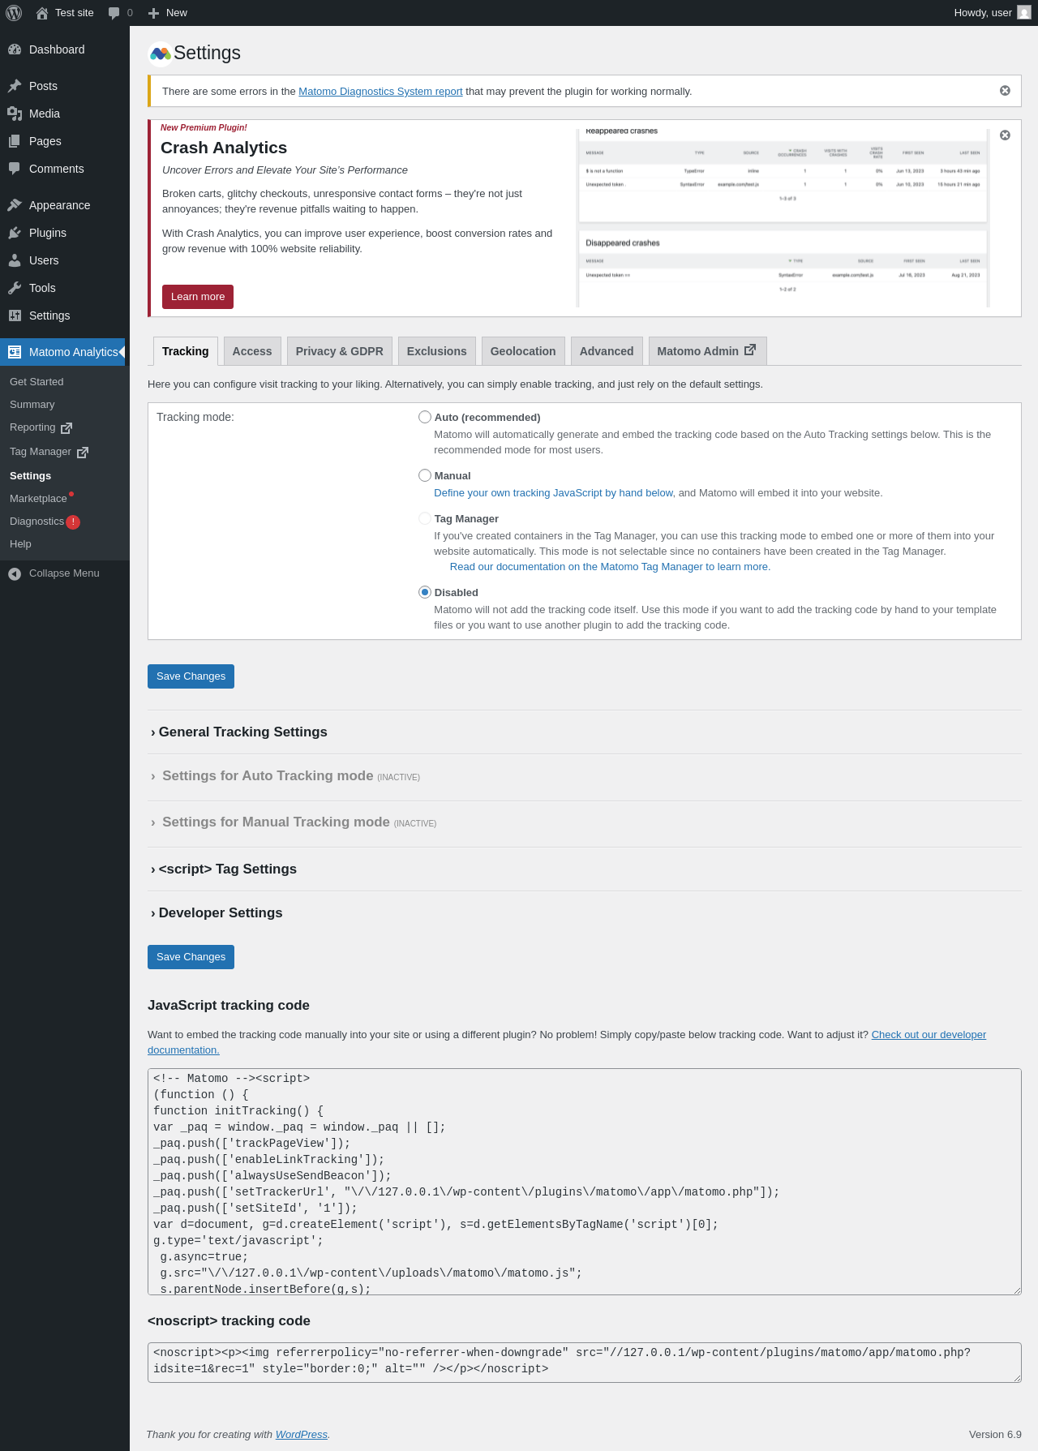
Task: Select Disabled tracking mode
Action: tap(424, 592)
